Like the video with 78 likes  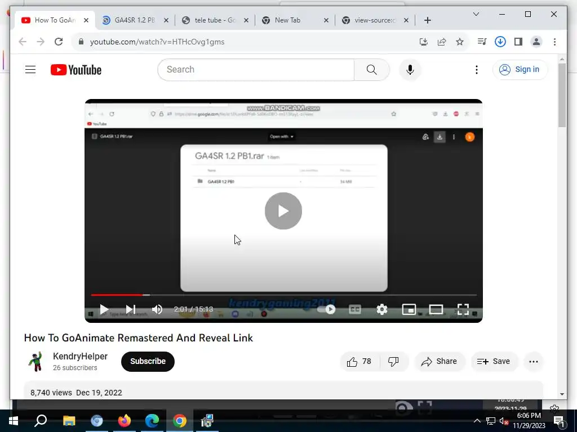(x=359, y=362)
